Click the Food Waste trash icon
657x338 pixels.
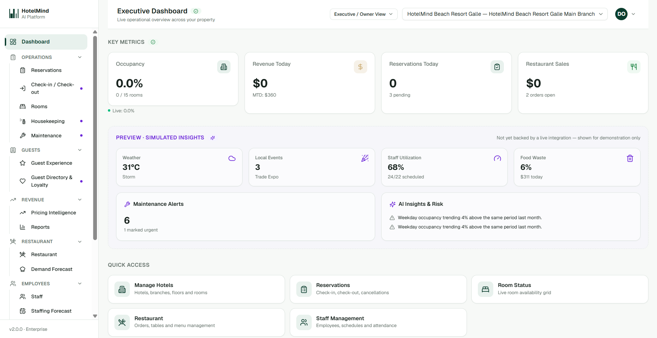(630, 158)
